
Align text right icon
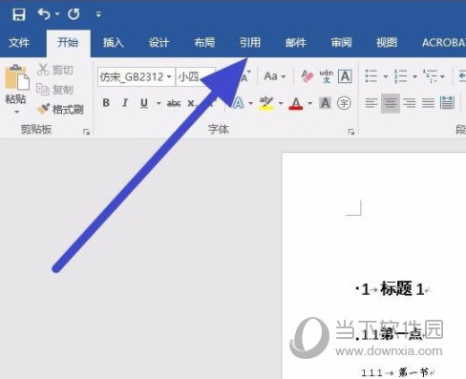pyautogui.click(x=410, y=103)
